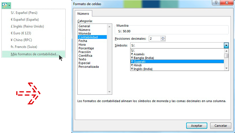The height and width of the screenshot is (133, 235).
Task: Pick ₹ Bangla (India) symbol option
Action: coord(177,58)
